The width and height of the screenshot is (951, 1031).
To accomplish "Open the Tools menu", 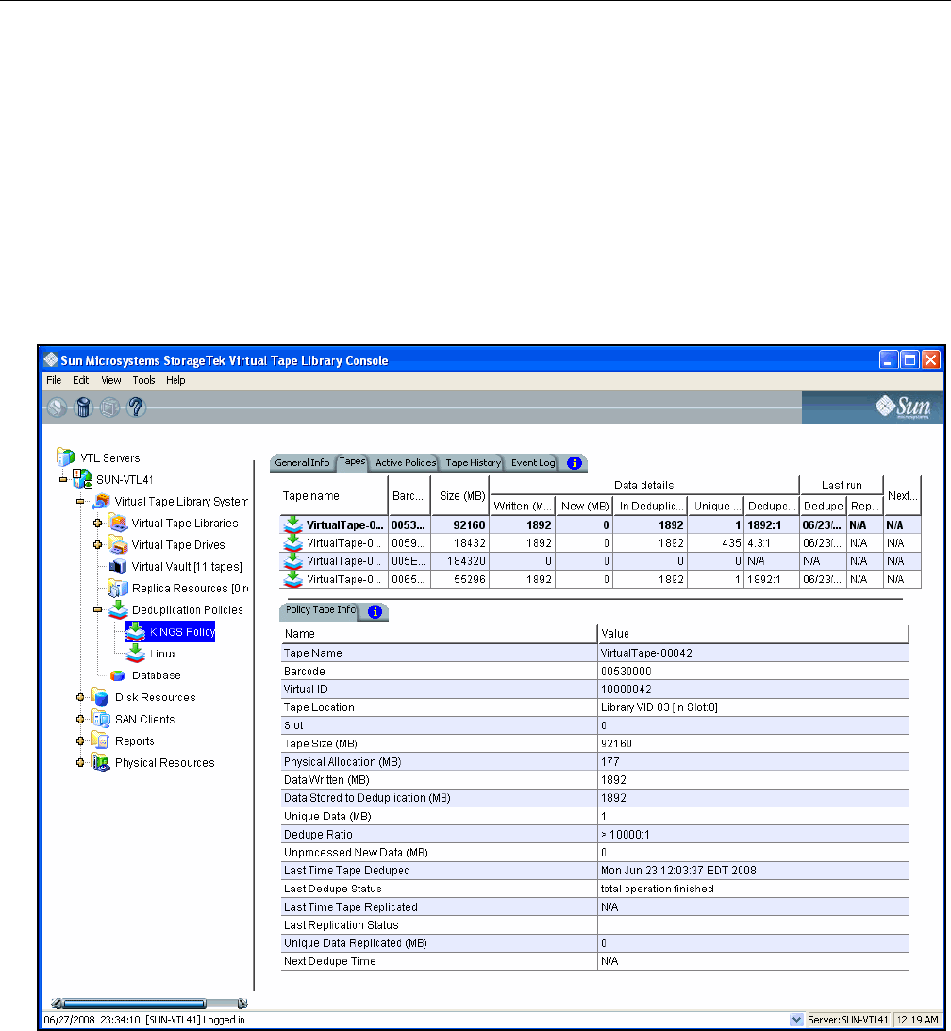I will (x=143, y=380).
